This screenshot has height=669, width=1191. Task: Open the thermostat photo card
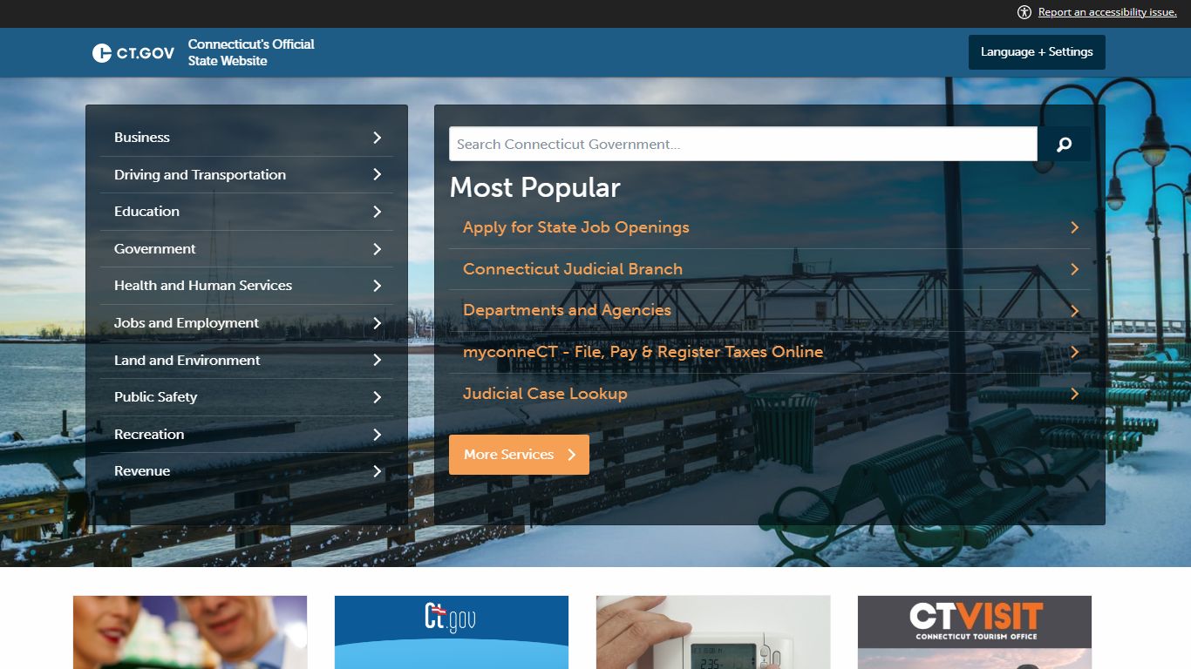pyautogui.click(x=713, y=632)
